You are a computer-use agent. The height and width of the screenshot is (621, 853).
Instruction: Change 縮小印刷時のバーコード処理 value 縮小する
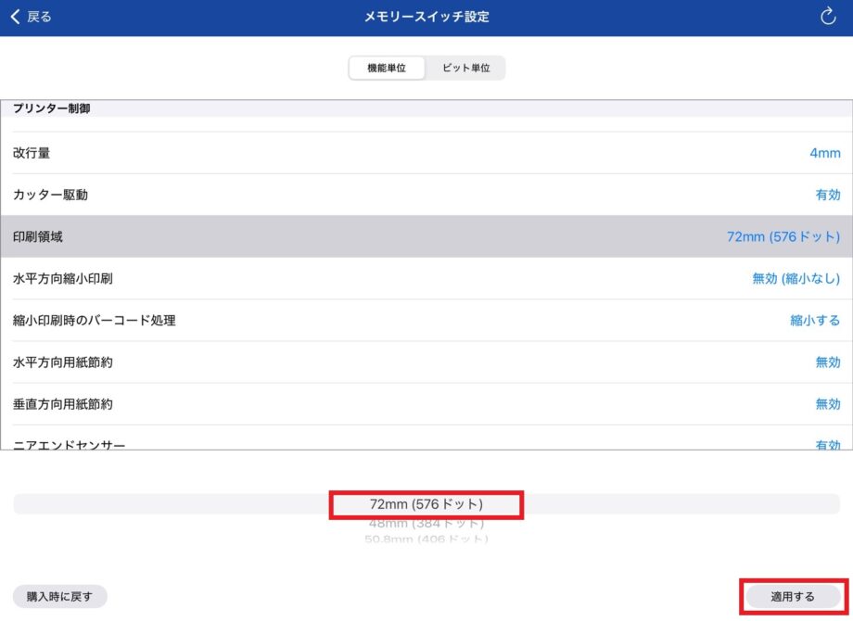tap(814, 321)
